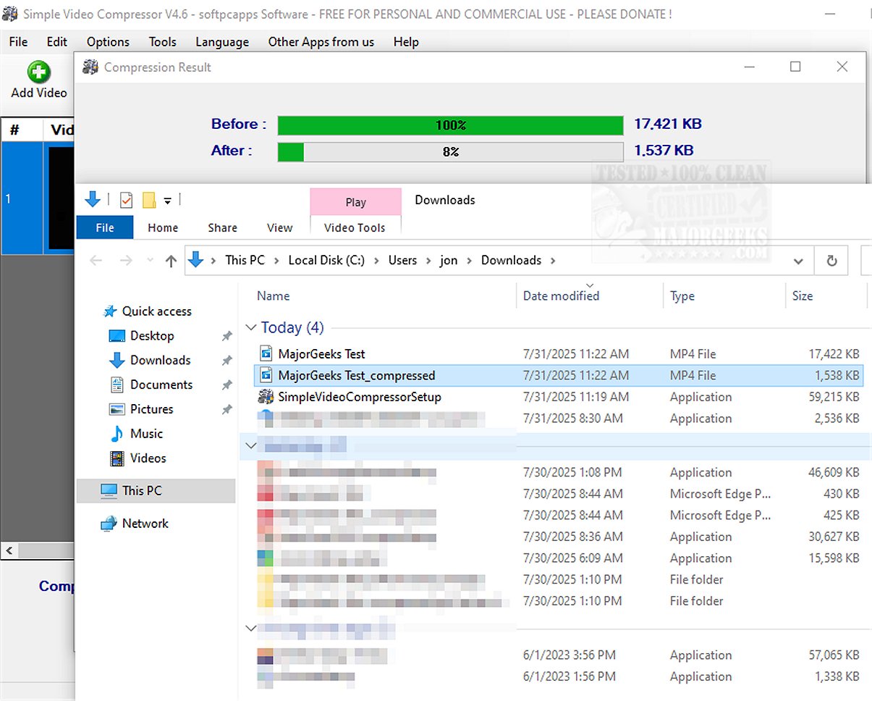Switch to the Explorer Home tab

pos(163,227)
